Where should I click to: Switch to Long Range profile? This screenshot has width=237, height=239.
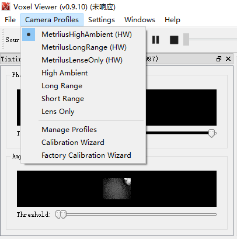83,86
